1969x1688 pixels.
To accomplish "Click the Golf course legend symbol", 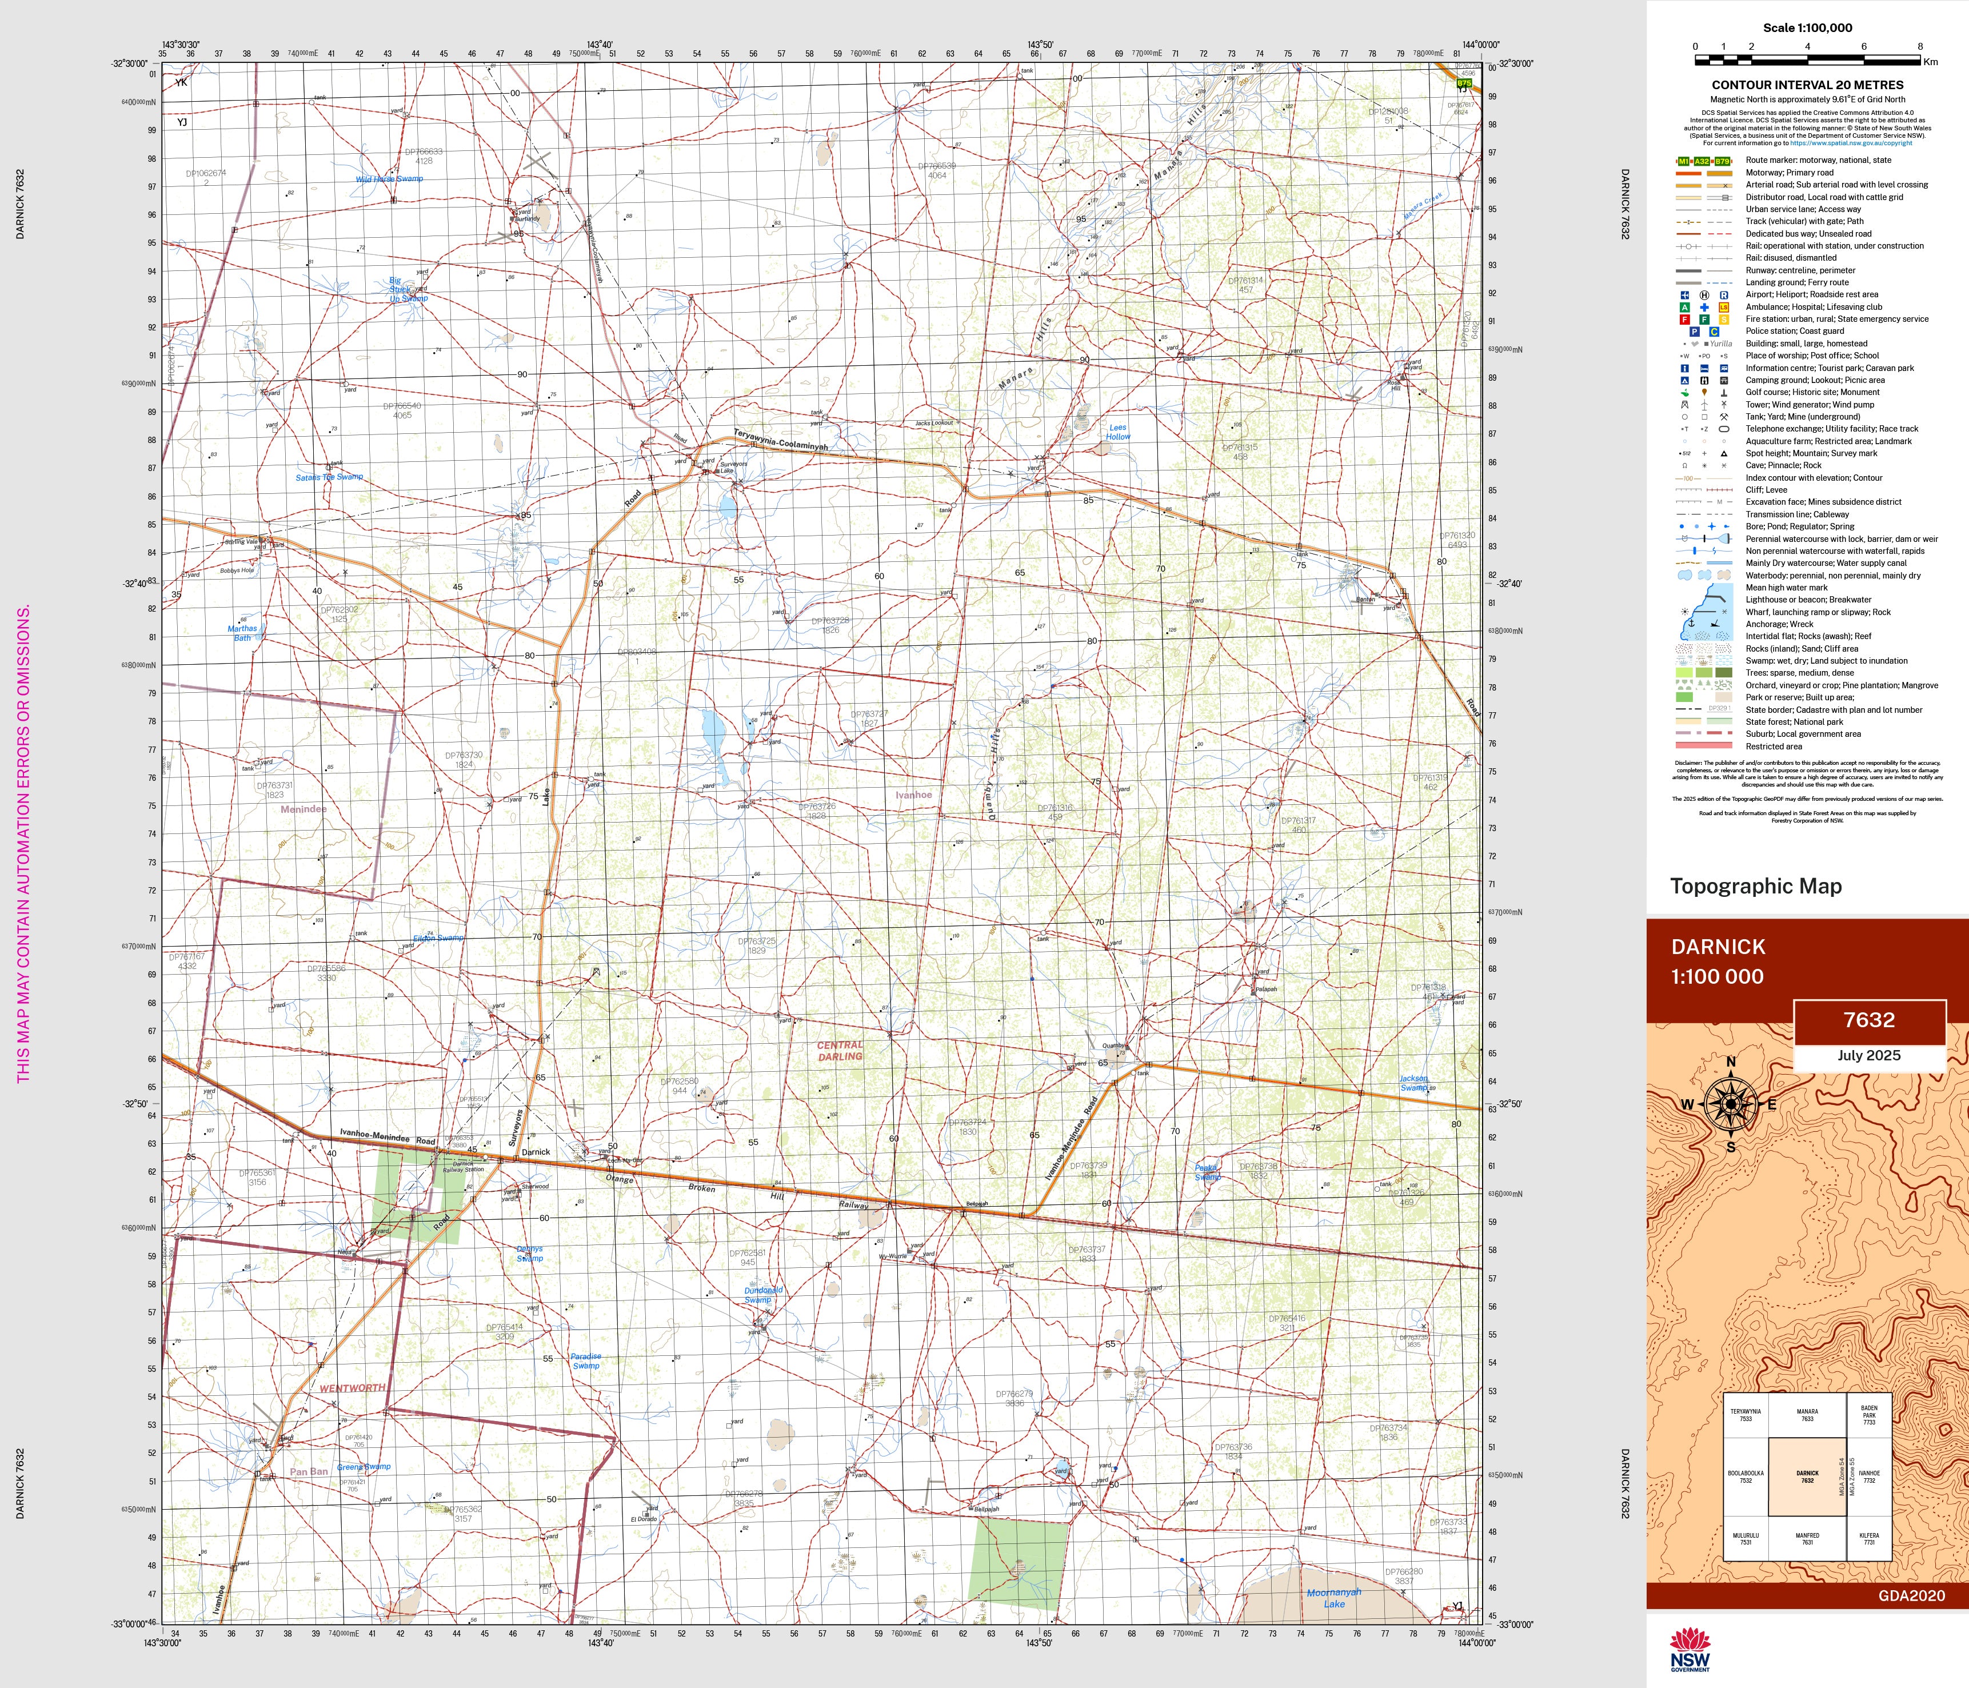I will (x=1684, y=393).
